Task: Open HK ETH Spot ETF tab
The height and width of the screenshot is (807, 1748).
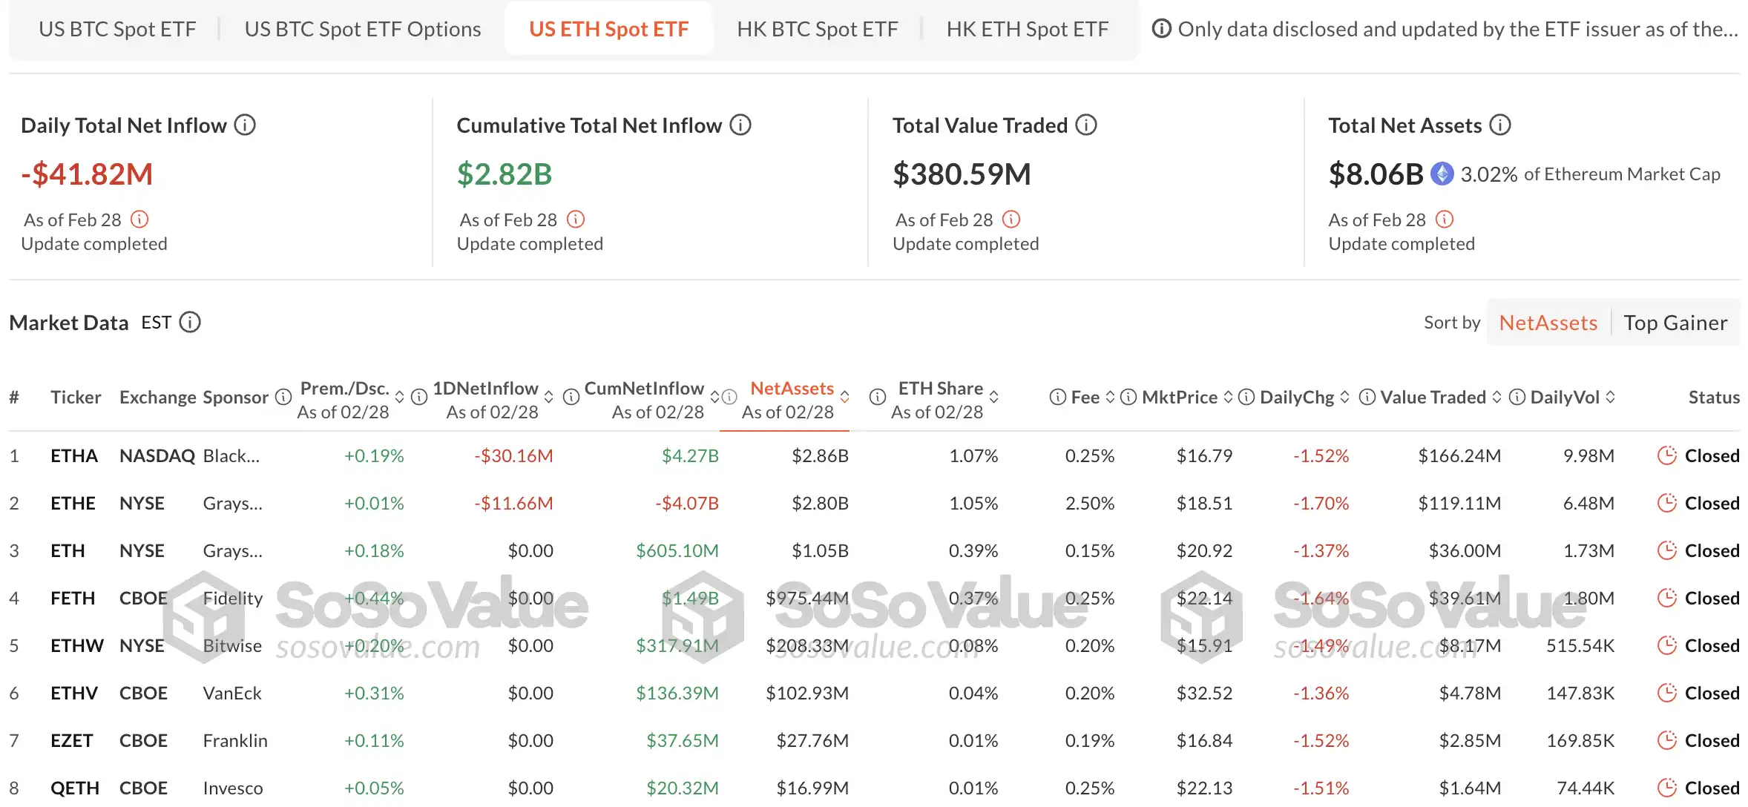Action: tap(1027, 29)
